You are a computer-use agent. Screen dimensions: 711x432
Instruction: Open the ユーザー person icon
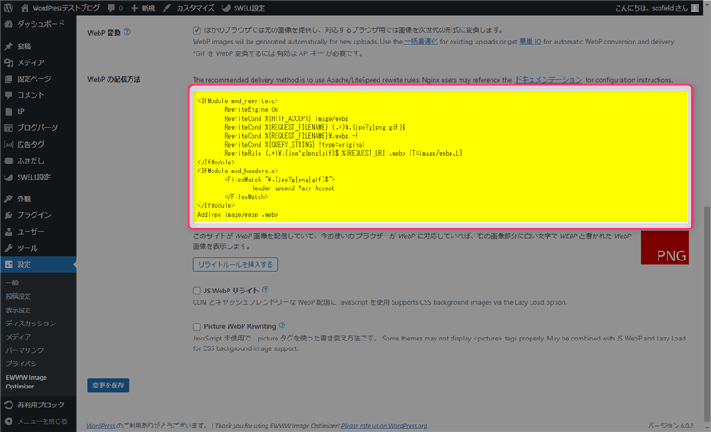[x=9, y=231]
